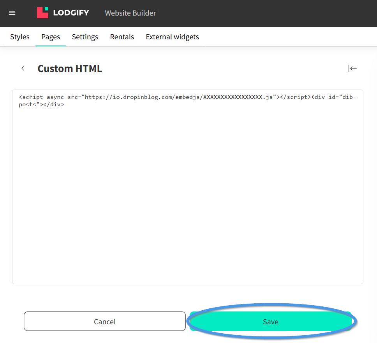Screen dimensions: 377x343
Task: Open the hamburger menu icon
Action: click(12, 13)
